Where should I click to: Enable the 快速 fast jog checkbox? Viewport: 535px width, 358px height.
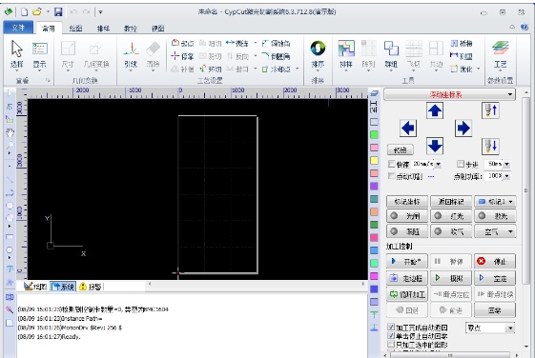392,164
